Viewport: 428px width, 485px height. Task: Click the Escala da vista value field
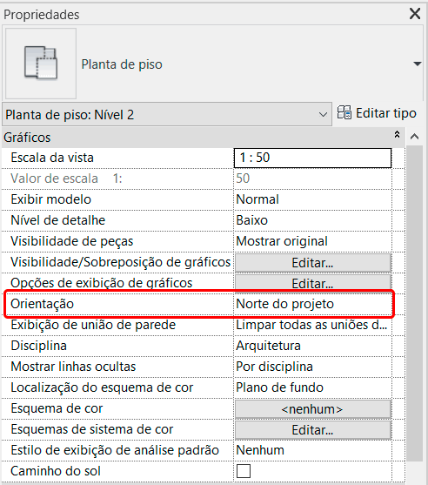click(312, 158)
